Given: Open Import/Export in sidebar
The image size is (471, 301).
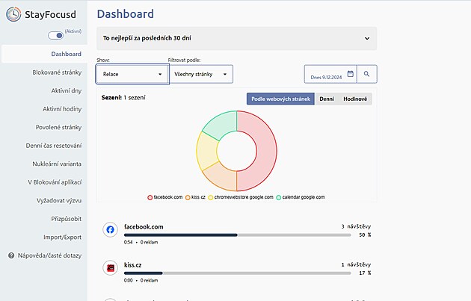Looking at the screenshot, I should point(61,237).
